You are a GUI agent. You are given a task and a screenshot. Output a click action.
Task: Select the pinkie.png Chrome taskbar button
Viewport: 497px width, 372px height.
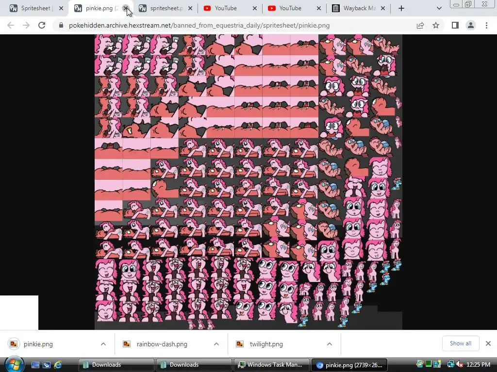click(349, 365)
